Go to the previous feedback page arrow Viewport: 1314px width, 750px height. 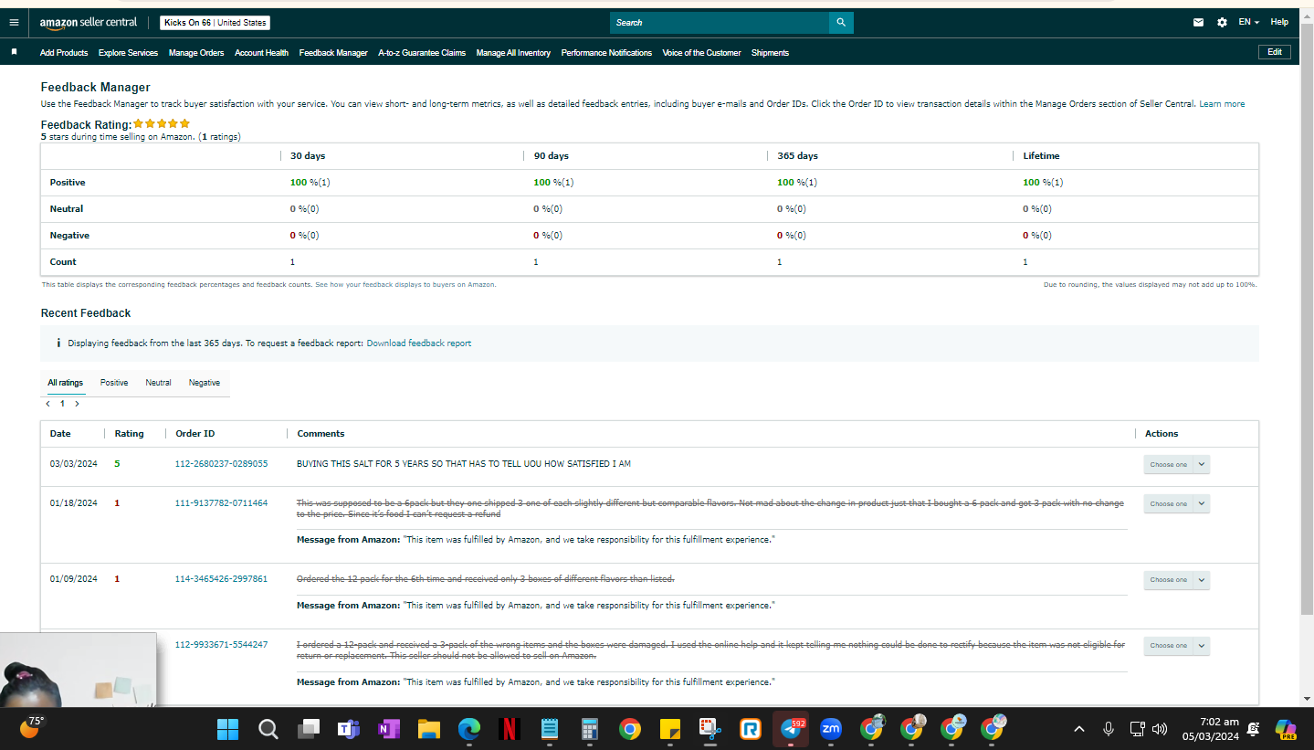pyautogui.click(x=47, y=403)
